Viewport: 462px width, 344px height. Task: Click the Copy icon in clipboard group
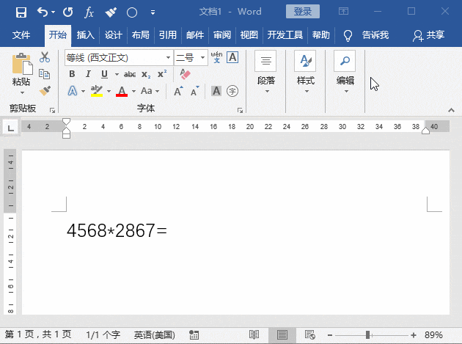45,74
